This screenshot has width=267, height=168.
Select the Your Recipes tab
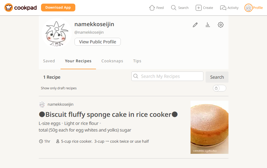tap(78, 61)
